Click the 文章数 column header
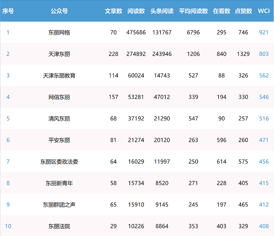The image size is (274, 236). coord(113,11)
